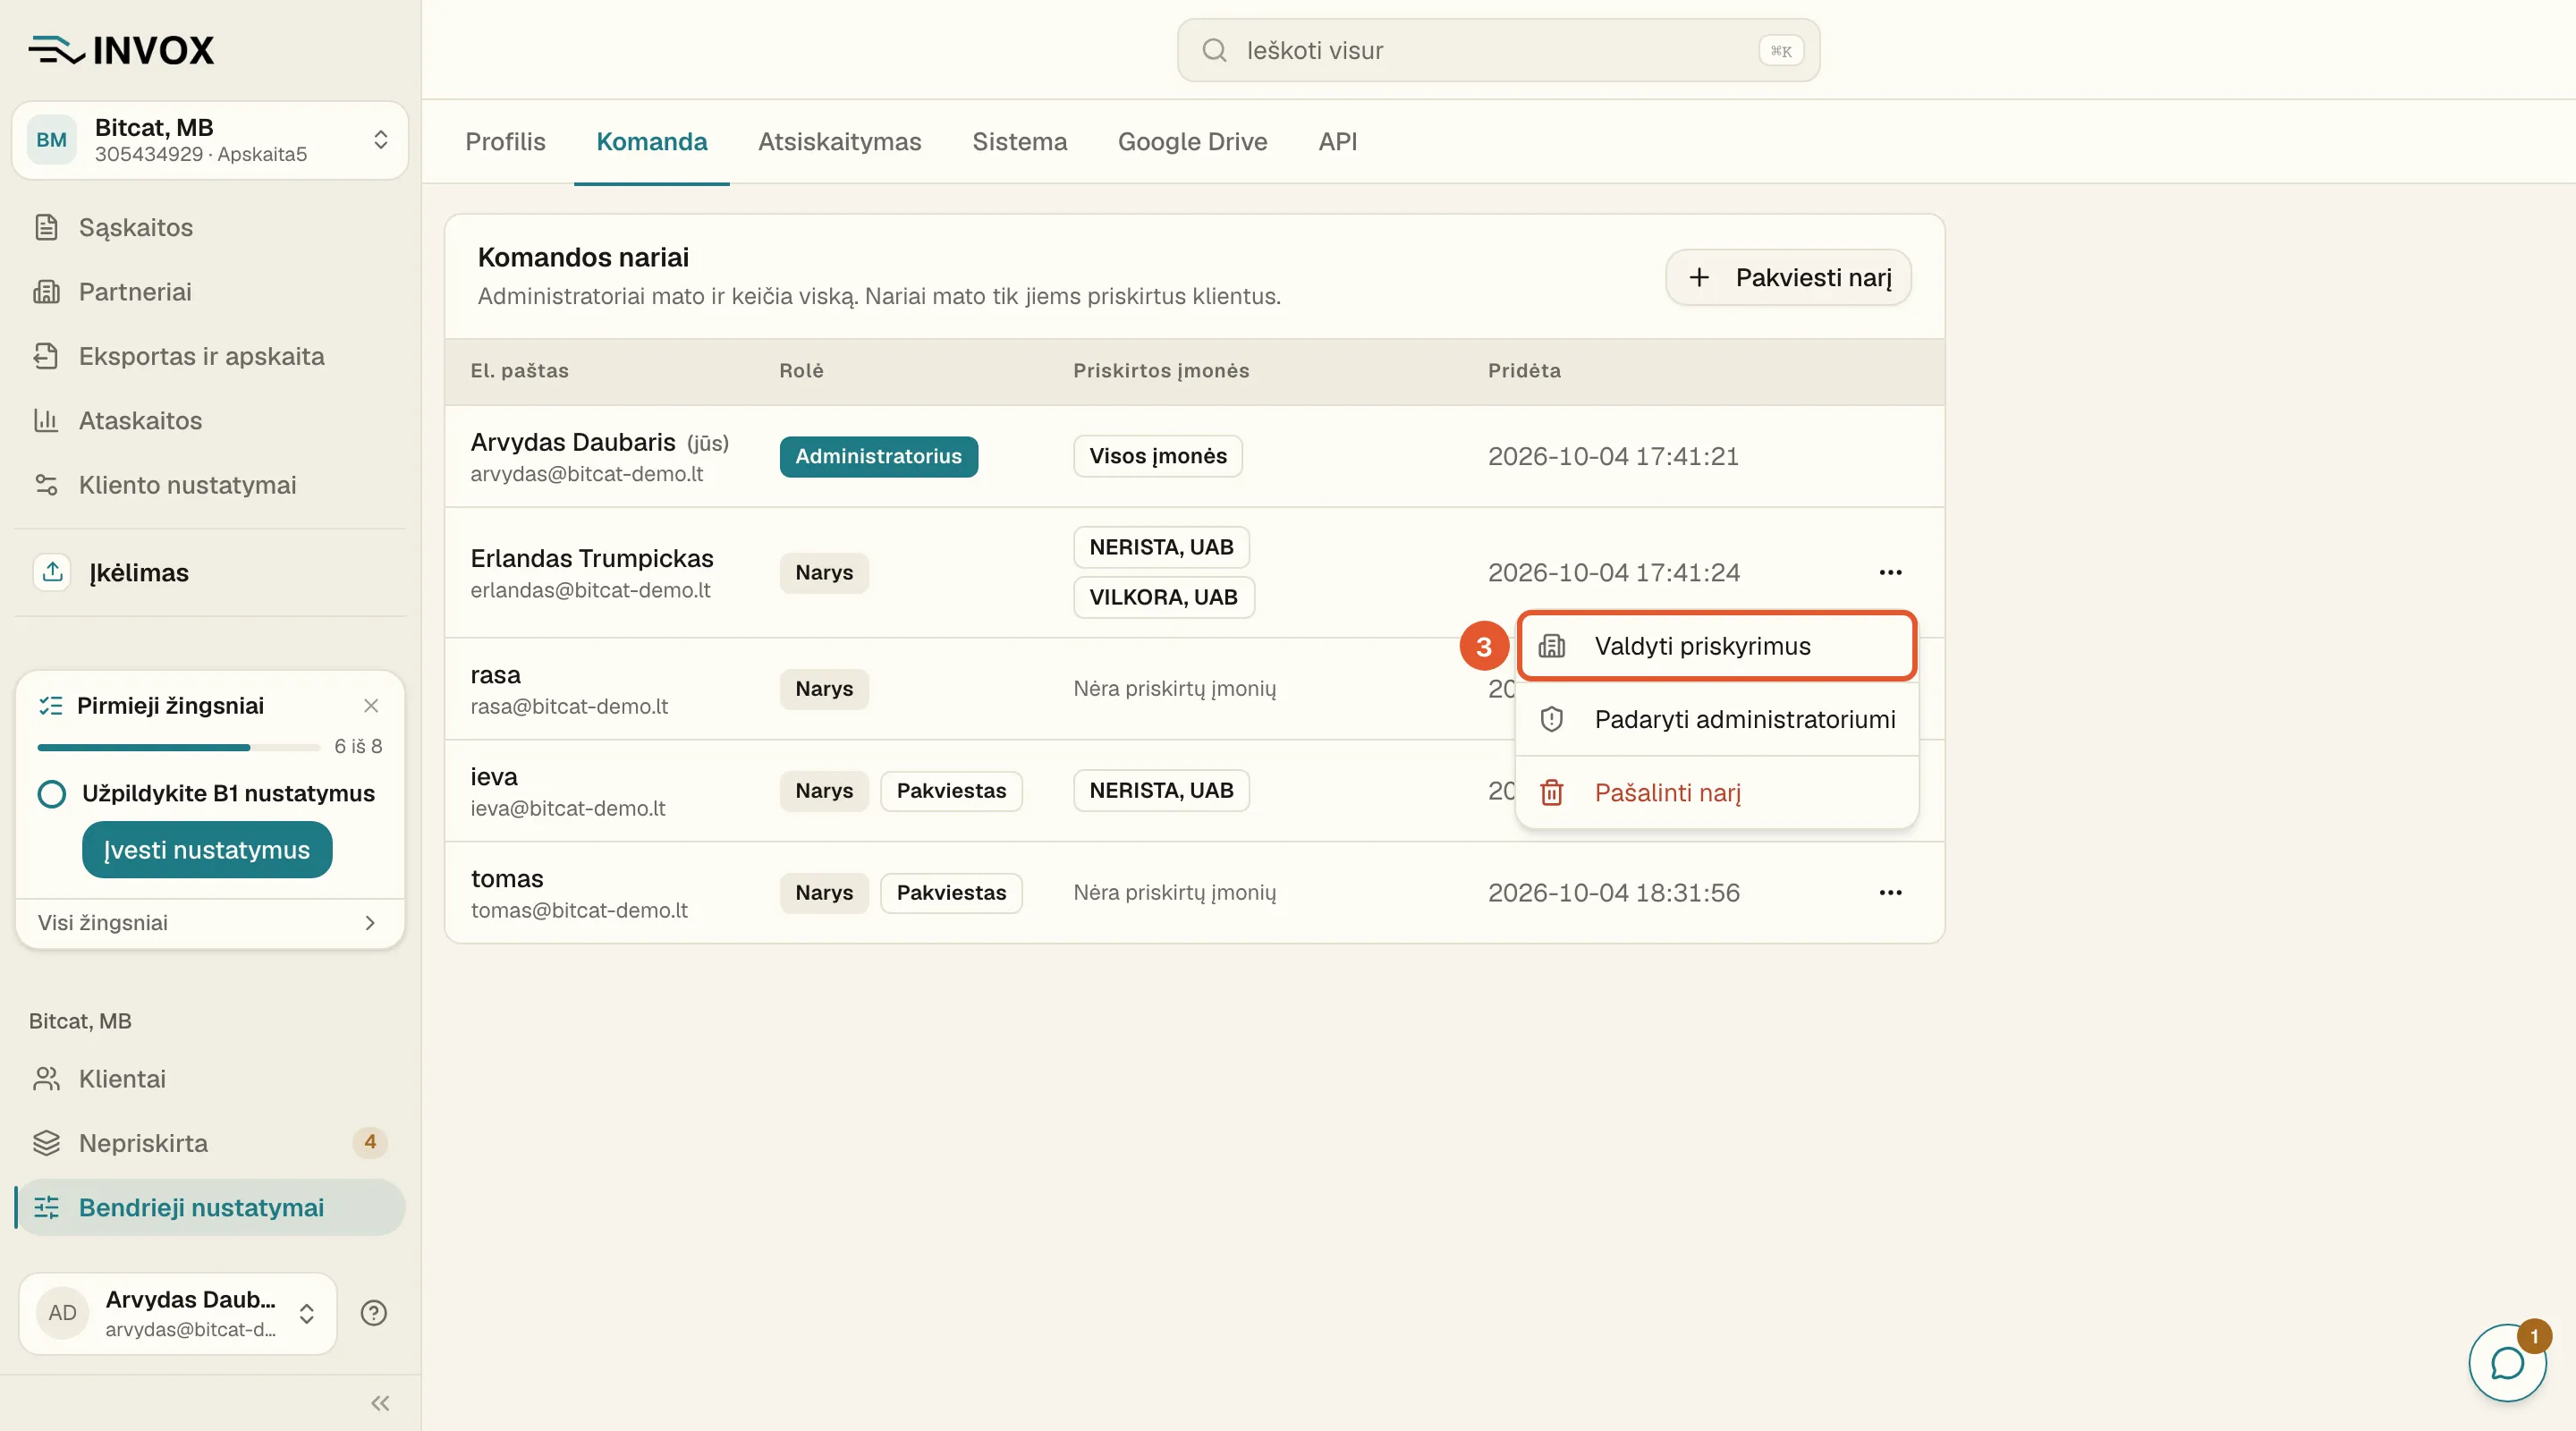Click the INVOX logo

121,50
